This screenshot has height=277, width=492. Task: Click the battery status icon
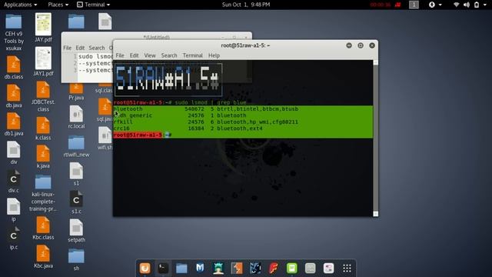click(477, 5)
